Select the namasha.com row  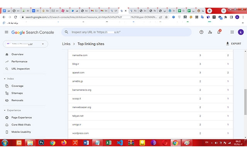pyautogui.click(x=151, y=55)
